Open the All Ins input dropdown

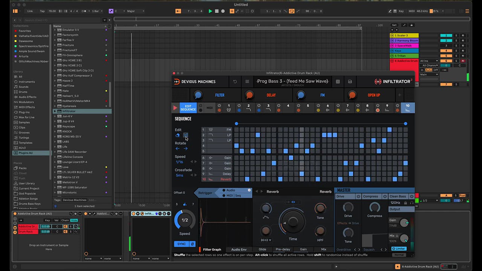coord(429,61)
